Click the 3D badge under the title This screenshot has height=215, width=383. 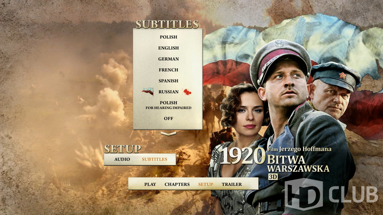273,177
